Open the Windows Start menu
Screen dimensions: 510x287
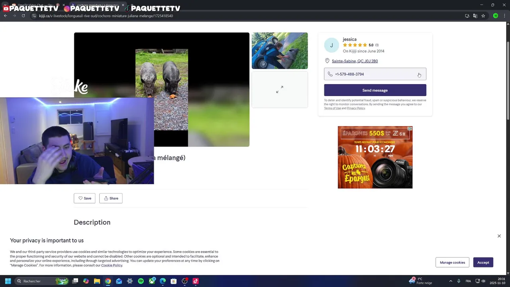[8, 281]
